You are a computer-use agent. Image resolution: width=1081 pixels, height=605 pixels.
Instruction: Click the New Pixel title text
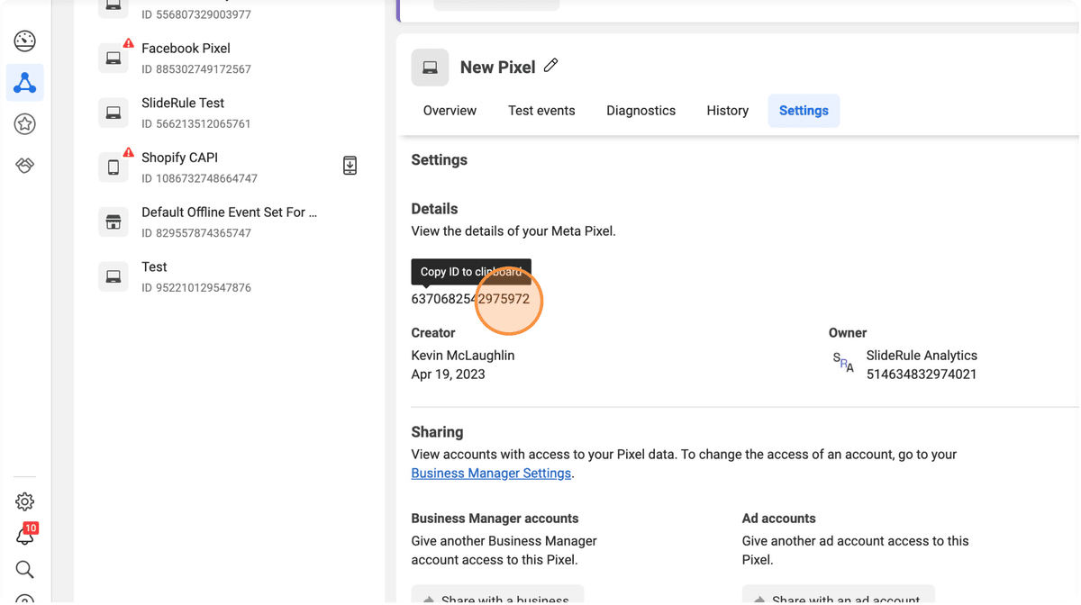click(497, 68)
